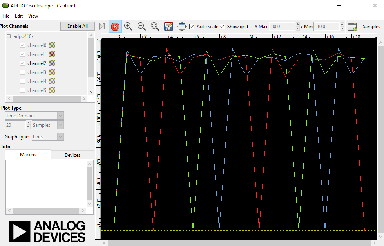Open the Time Domain plot type dropdown

34,116
